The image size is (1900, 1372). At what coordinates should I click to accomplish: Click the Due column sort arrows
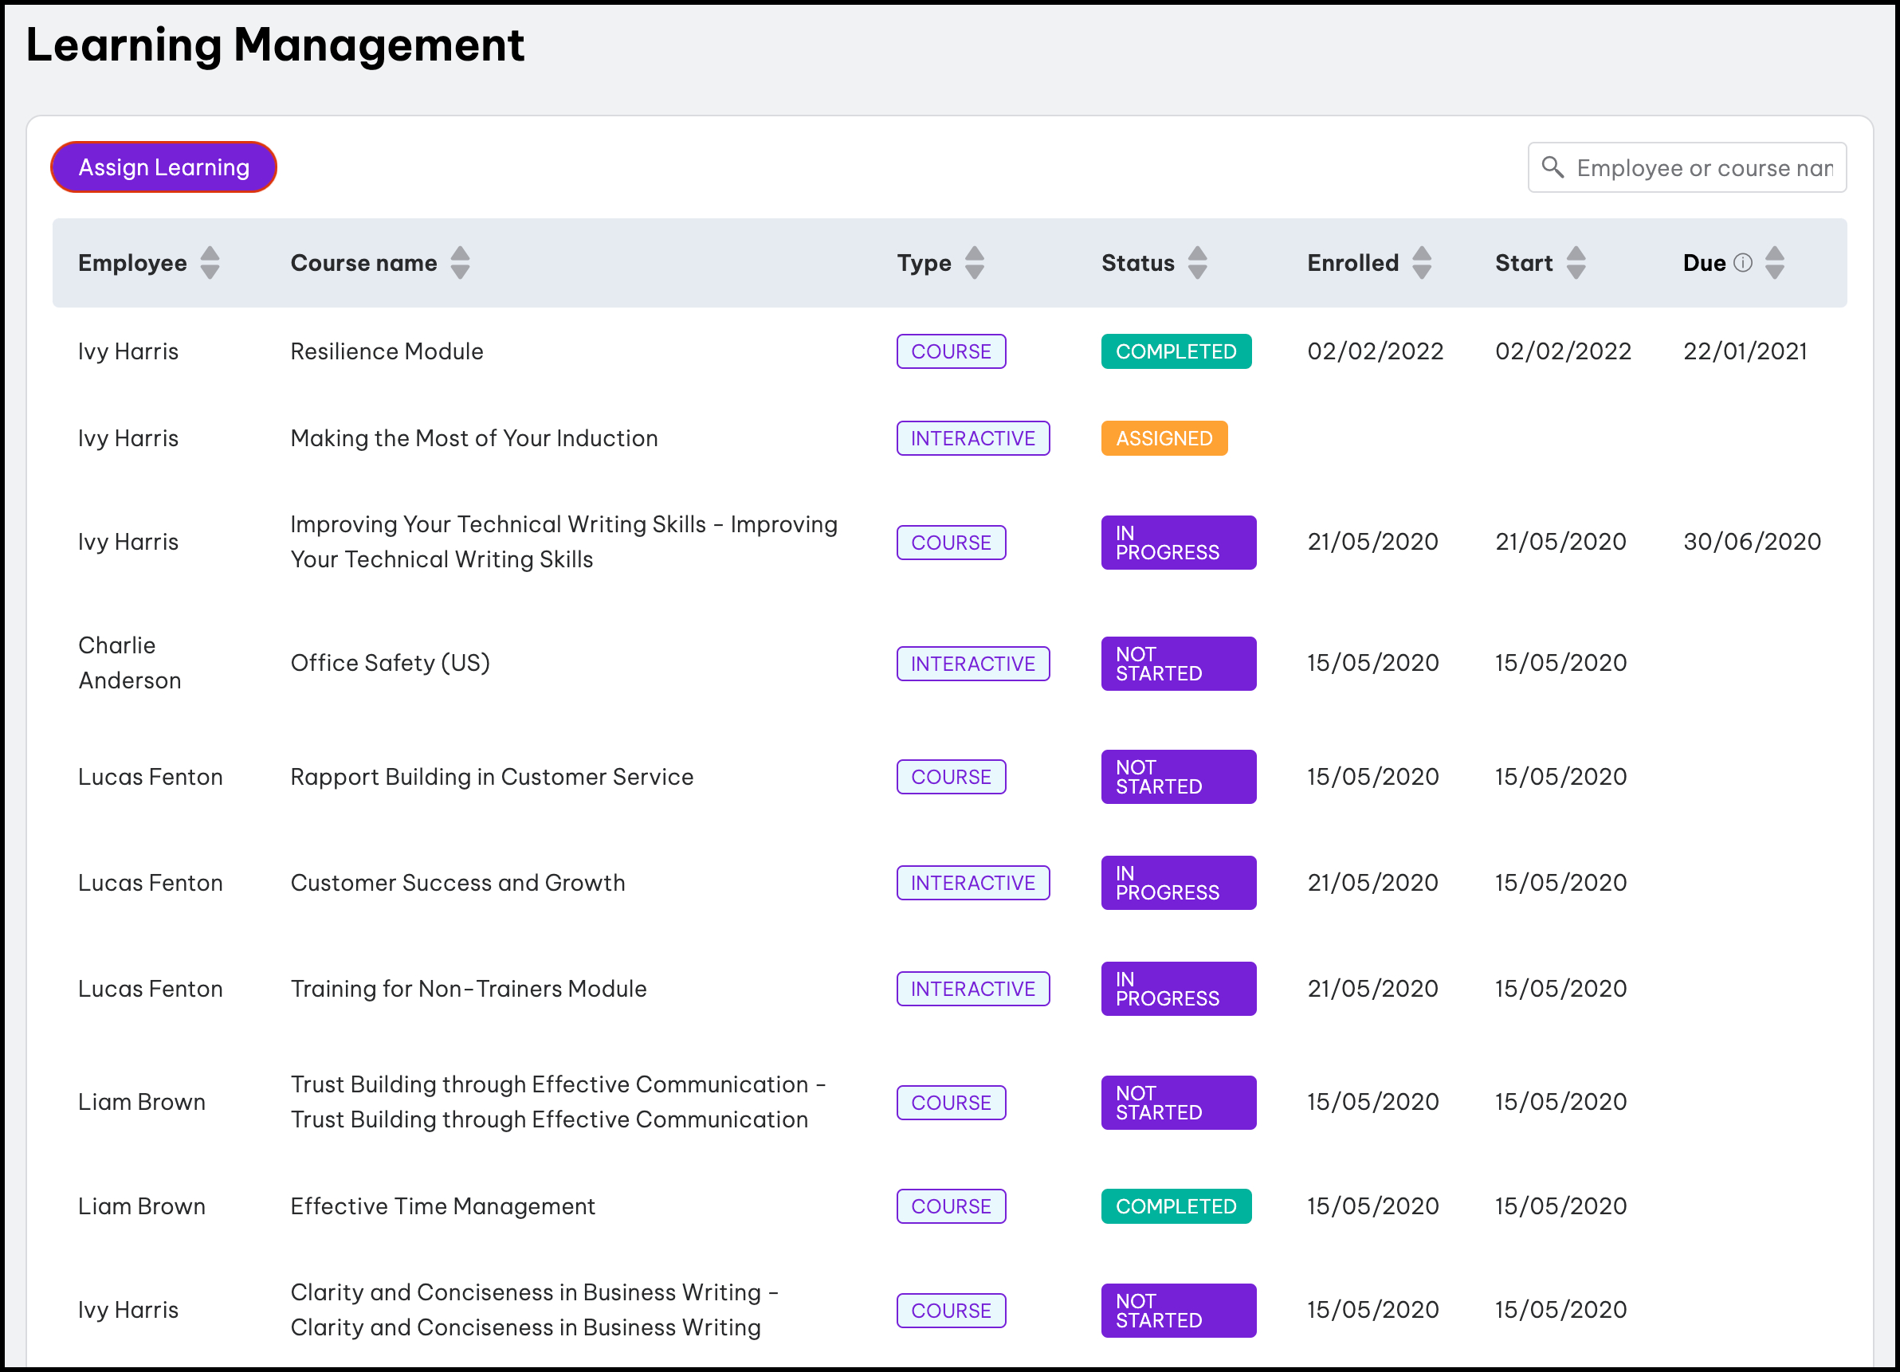[x=1773, y=263]
